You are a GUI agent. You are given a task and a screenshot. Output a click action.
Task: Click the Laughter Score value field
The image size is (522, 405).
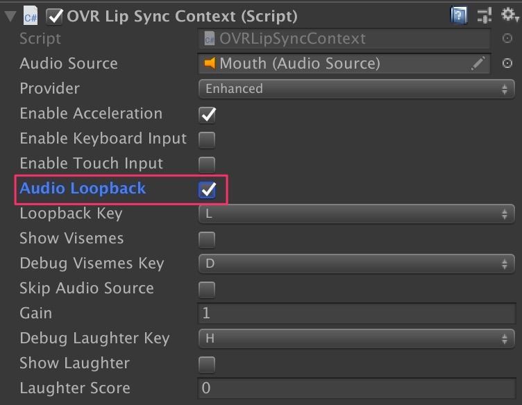click(357, 388)
